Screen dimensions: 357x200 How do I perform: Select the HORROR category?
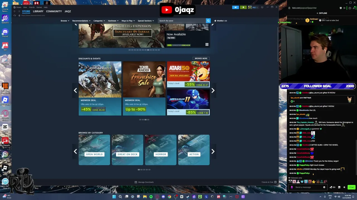coord(161,150)
